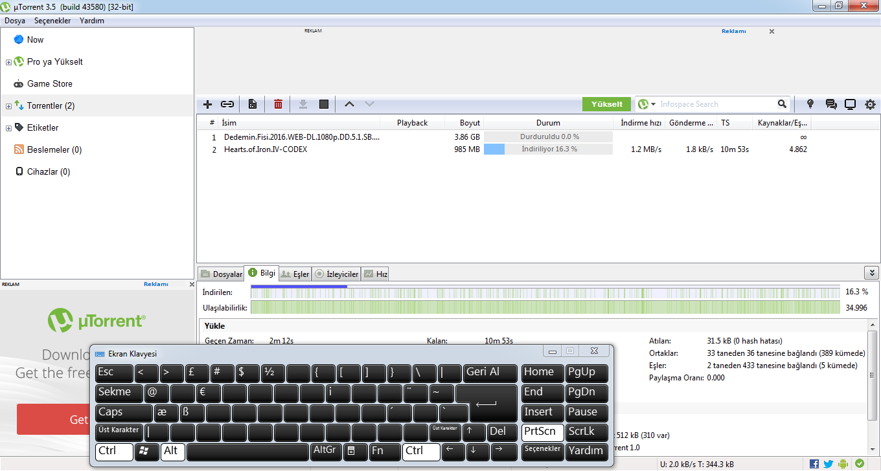Sort by the İndirme hızı column header
The width and height of the screenshot is (881, 471).
pyautogui.click(x=640, y=123)
